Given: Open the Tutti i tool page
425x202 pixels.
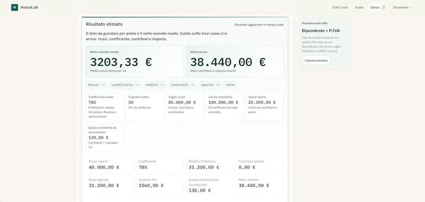Looking at the screenshot, I should 340,7.
